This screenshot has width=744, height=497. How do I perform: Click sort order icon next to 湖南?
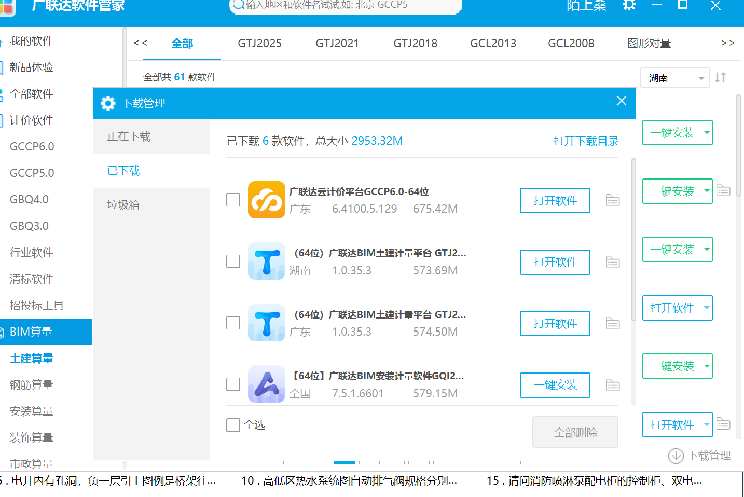tap(721, 78)
